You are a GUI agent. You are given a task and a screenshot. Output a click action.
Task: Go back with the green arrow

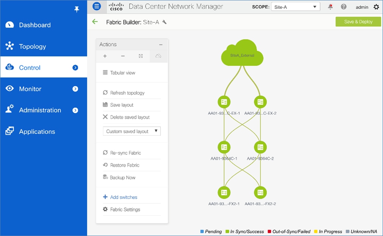point(95,22)
